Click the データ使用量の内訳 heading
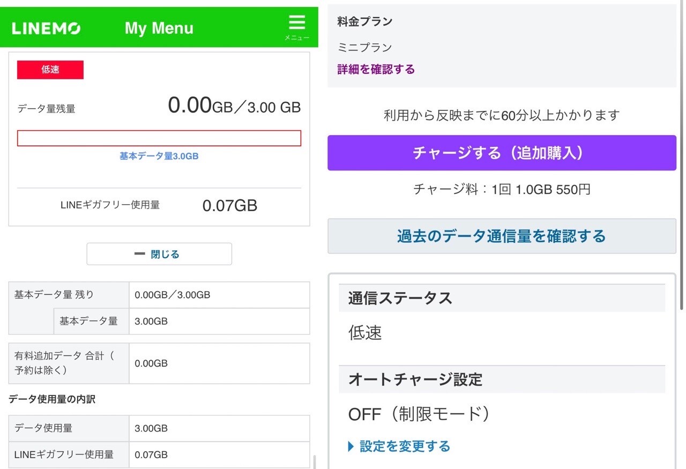Screen dimensions: 686x469 pos(52,399)
